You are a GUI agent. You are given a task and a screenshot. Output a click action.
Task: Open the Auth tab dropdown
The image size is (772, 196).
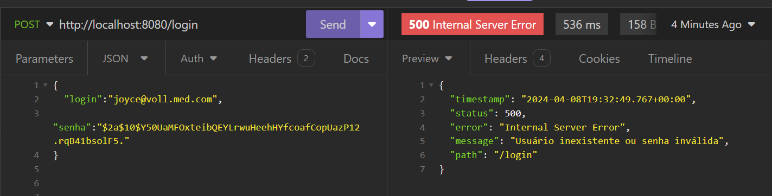point(199,58)
